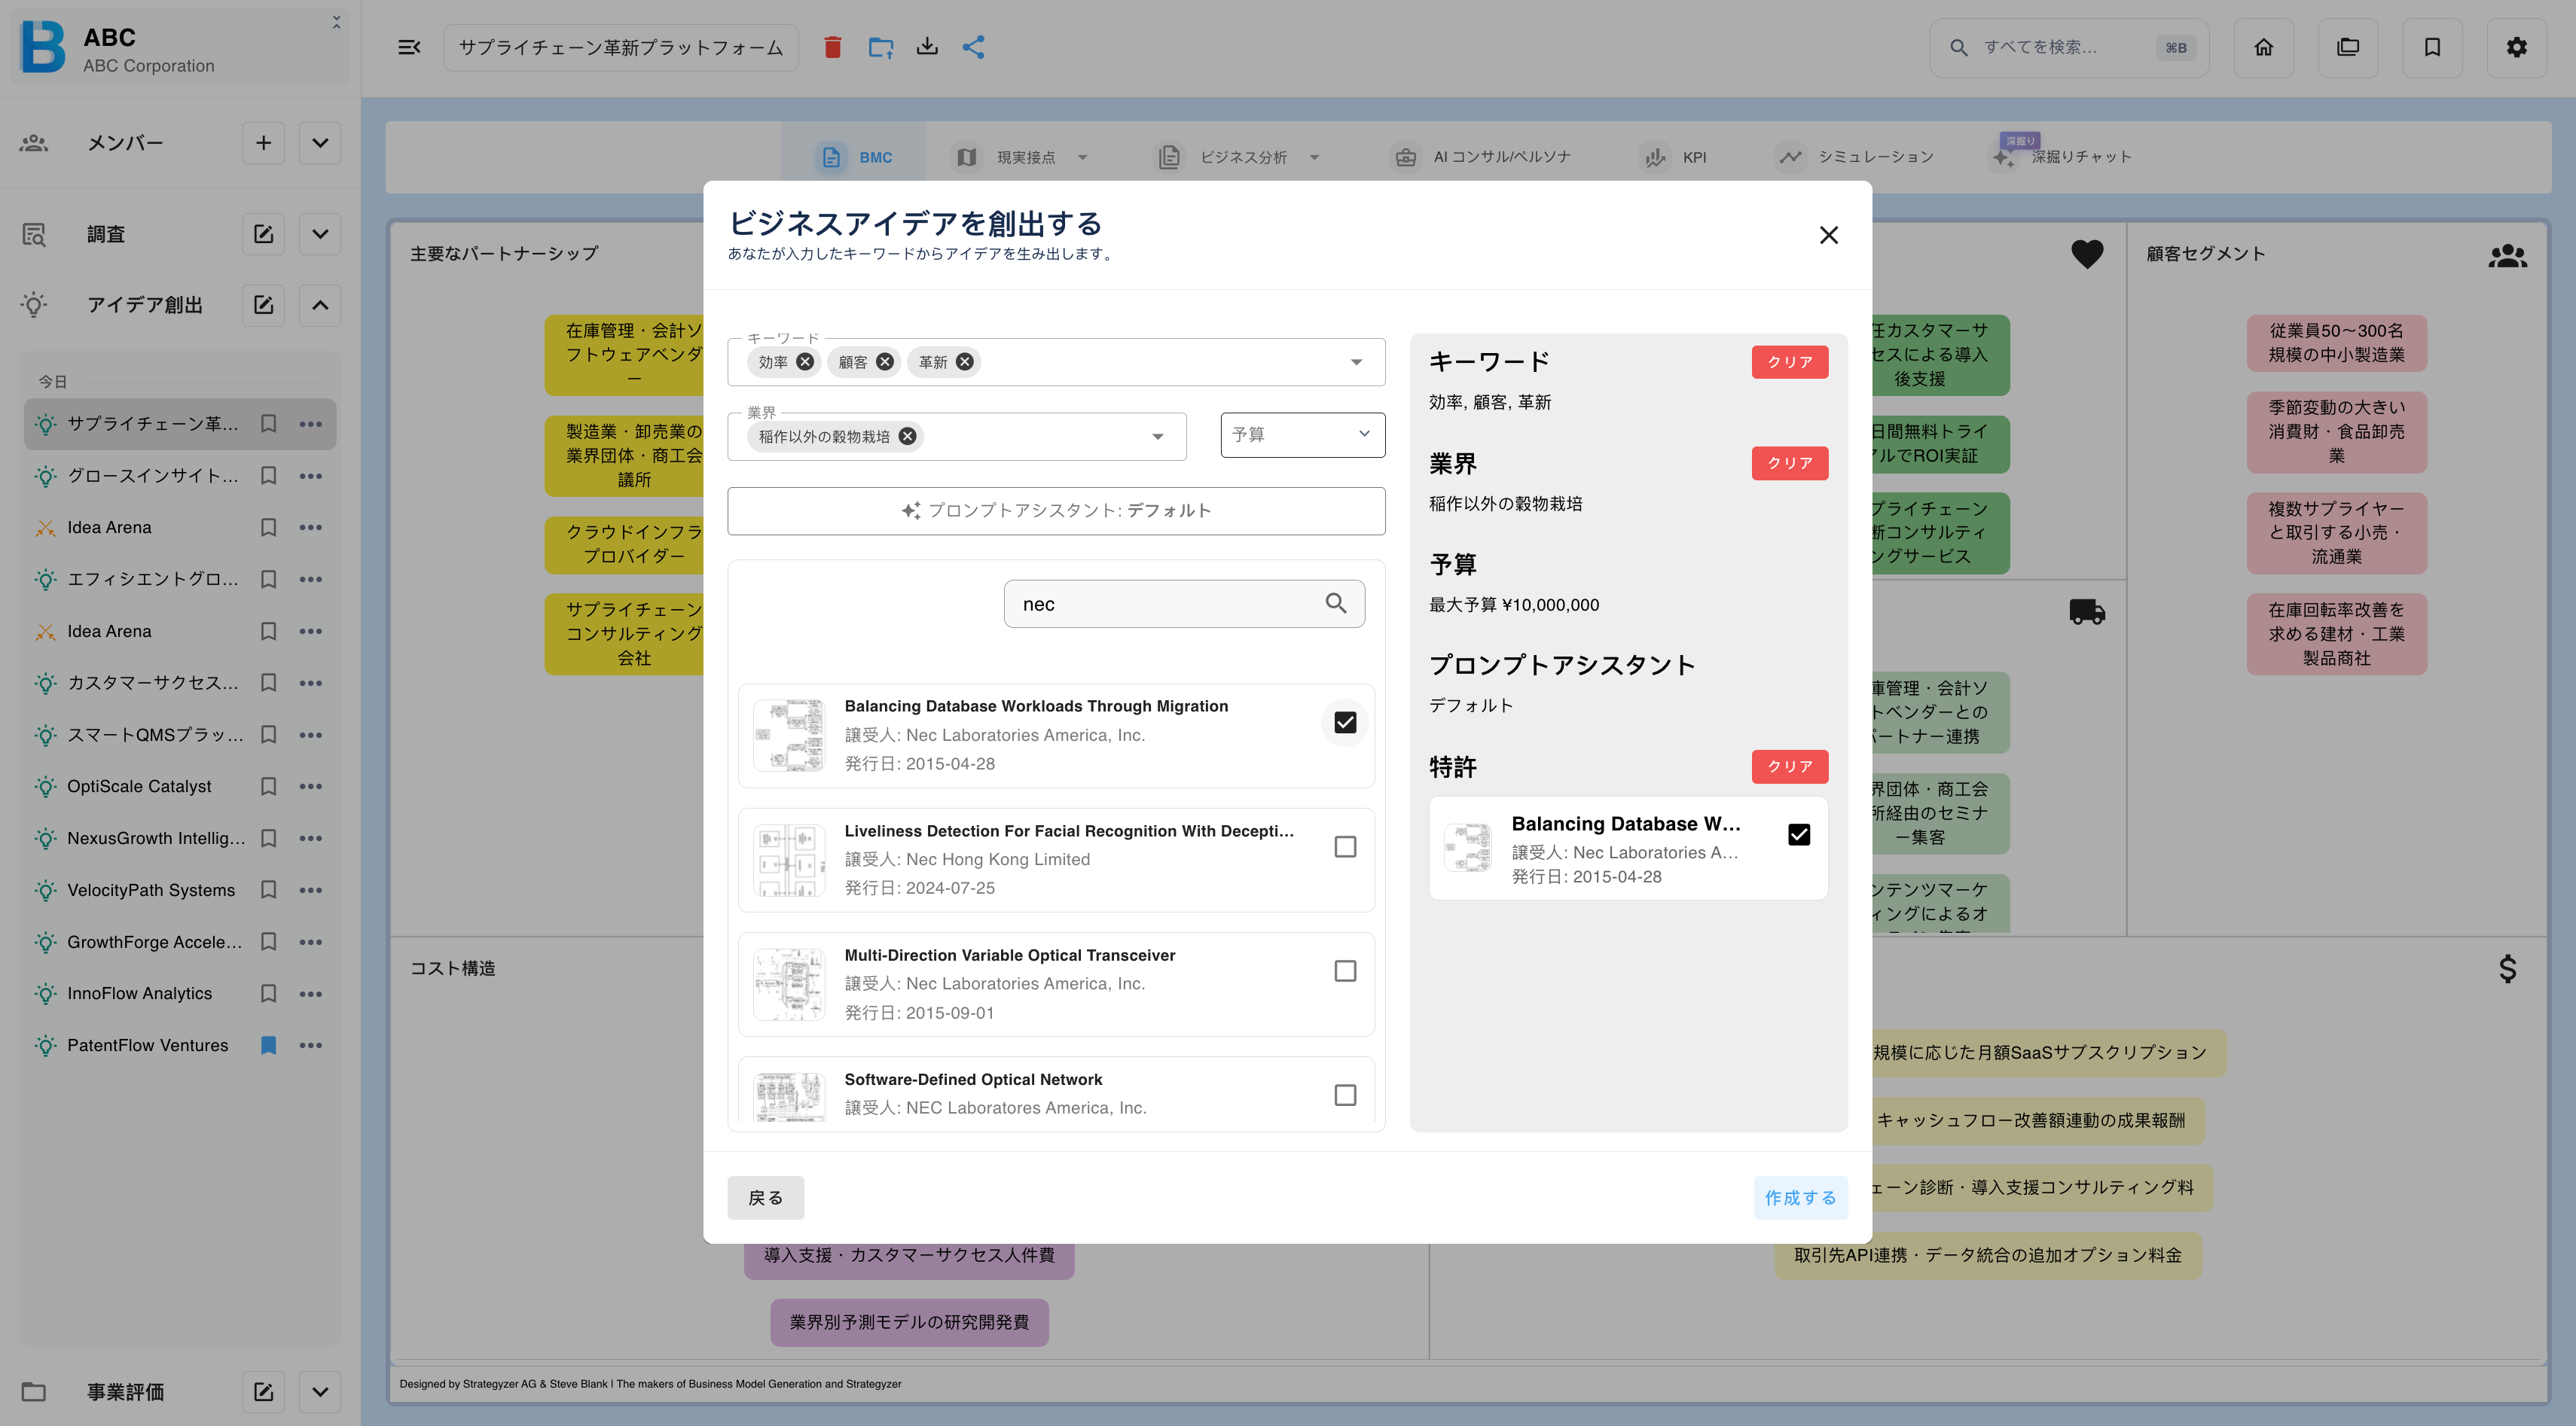Remove the 顧客 keyword chip
The image size is (2576, 1426).
point(885,361)
